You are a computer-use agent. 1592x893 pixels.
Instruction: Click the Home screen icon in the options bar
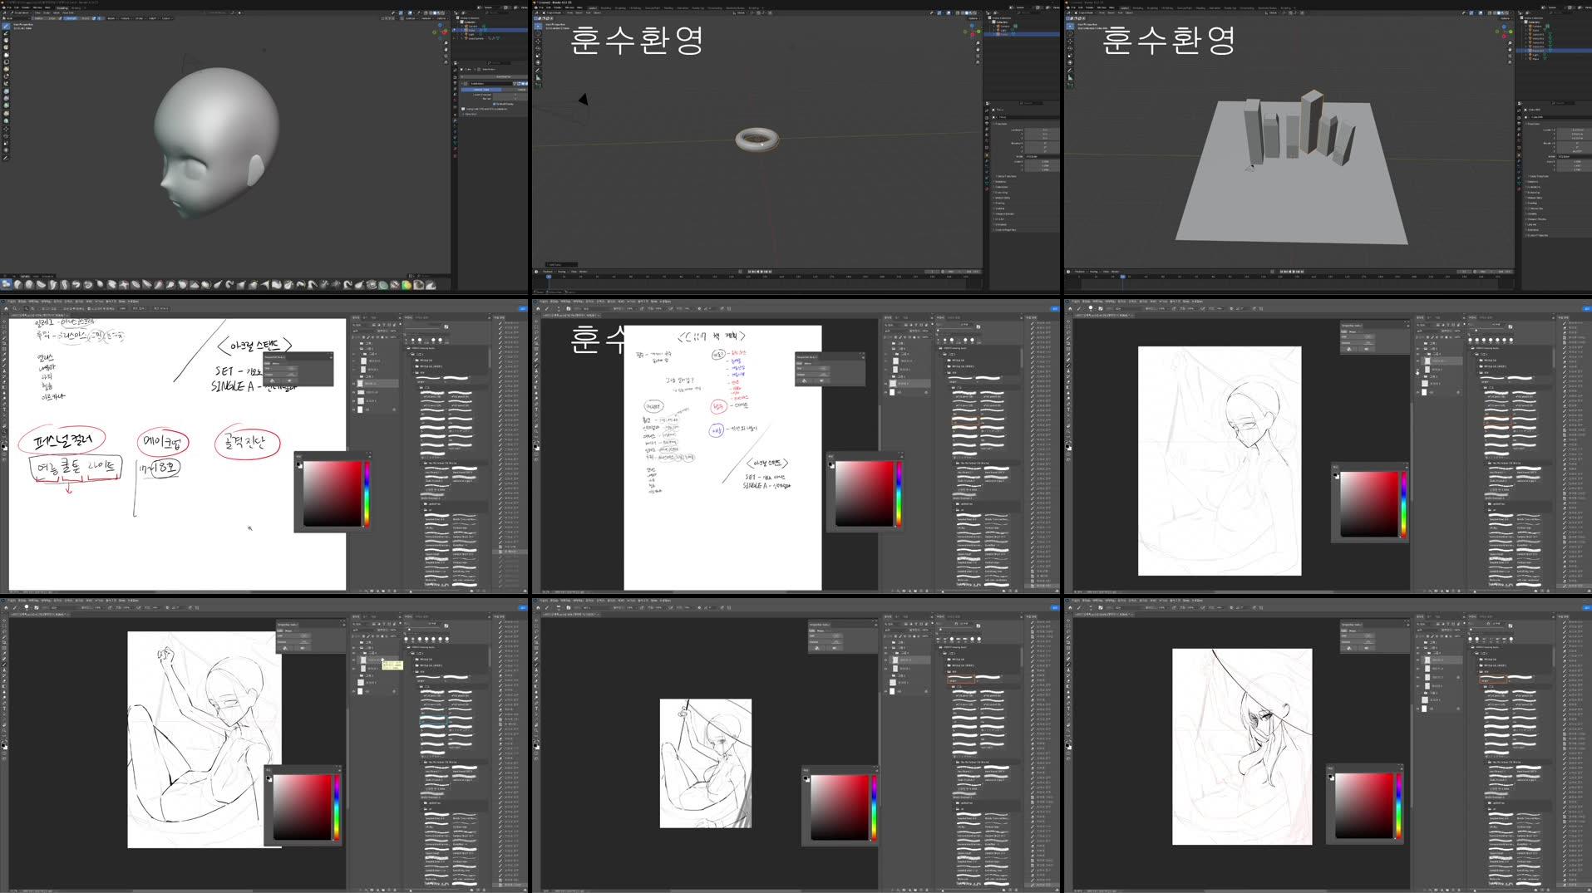(x=6, y=308)
